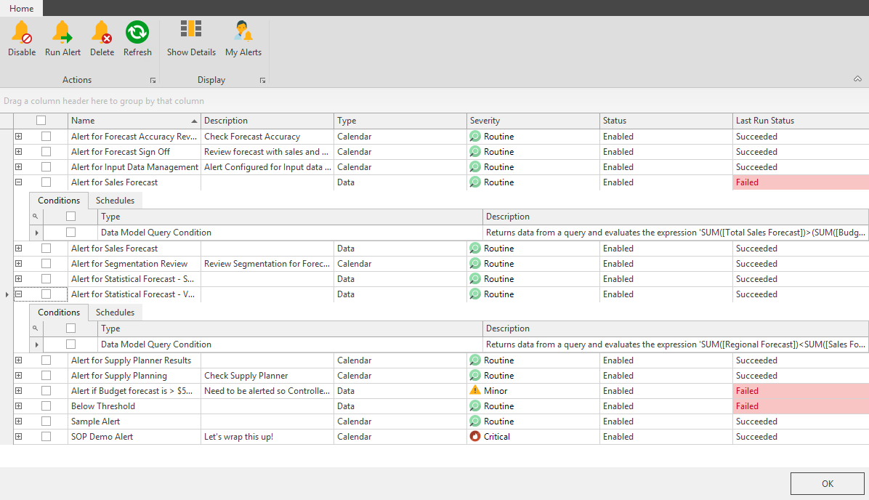Click Routine icon of Alert for Supply Planning
This screenshot has width=869, height=500.
point(475,375)
